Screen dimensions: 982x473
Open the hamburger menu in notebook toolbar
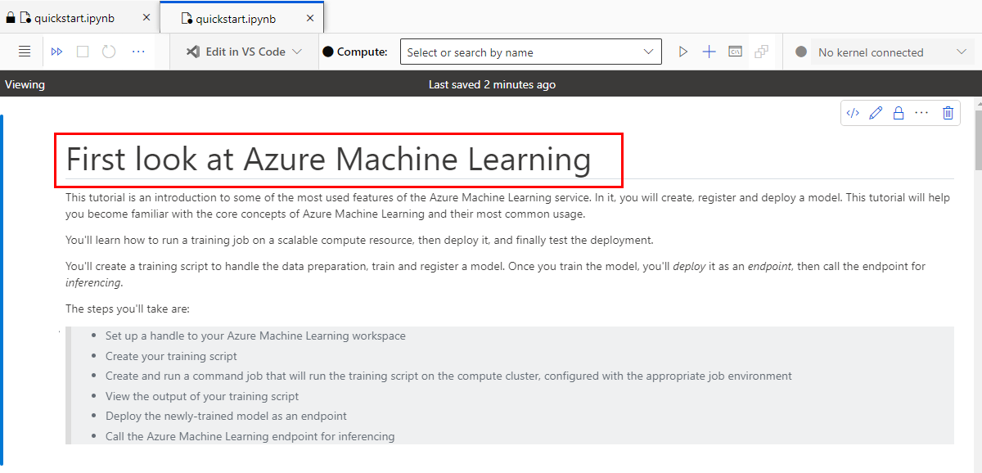[x=25, y=52]
